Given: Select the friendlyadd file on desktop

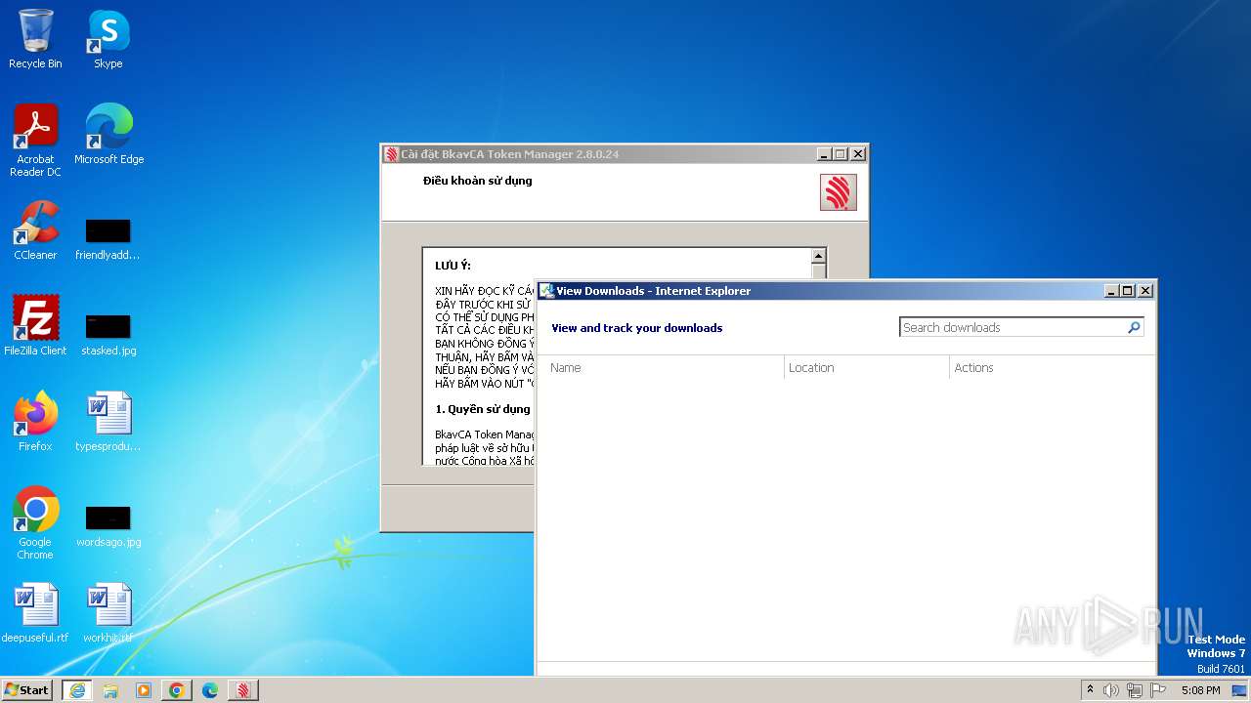Looking at the screenshot, I should pyautogui.click(x=108, y=239).
